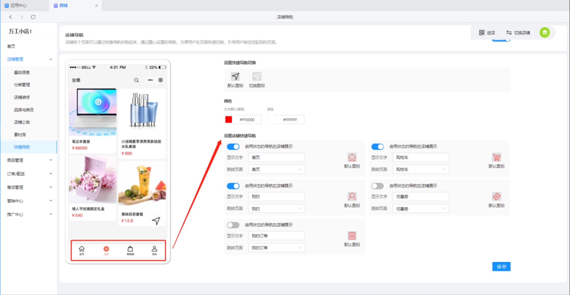The height and width of the screenshot is (295, 570).
Task: Click the 保存 button
Action: click(501, 267)
